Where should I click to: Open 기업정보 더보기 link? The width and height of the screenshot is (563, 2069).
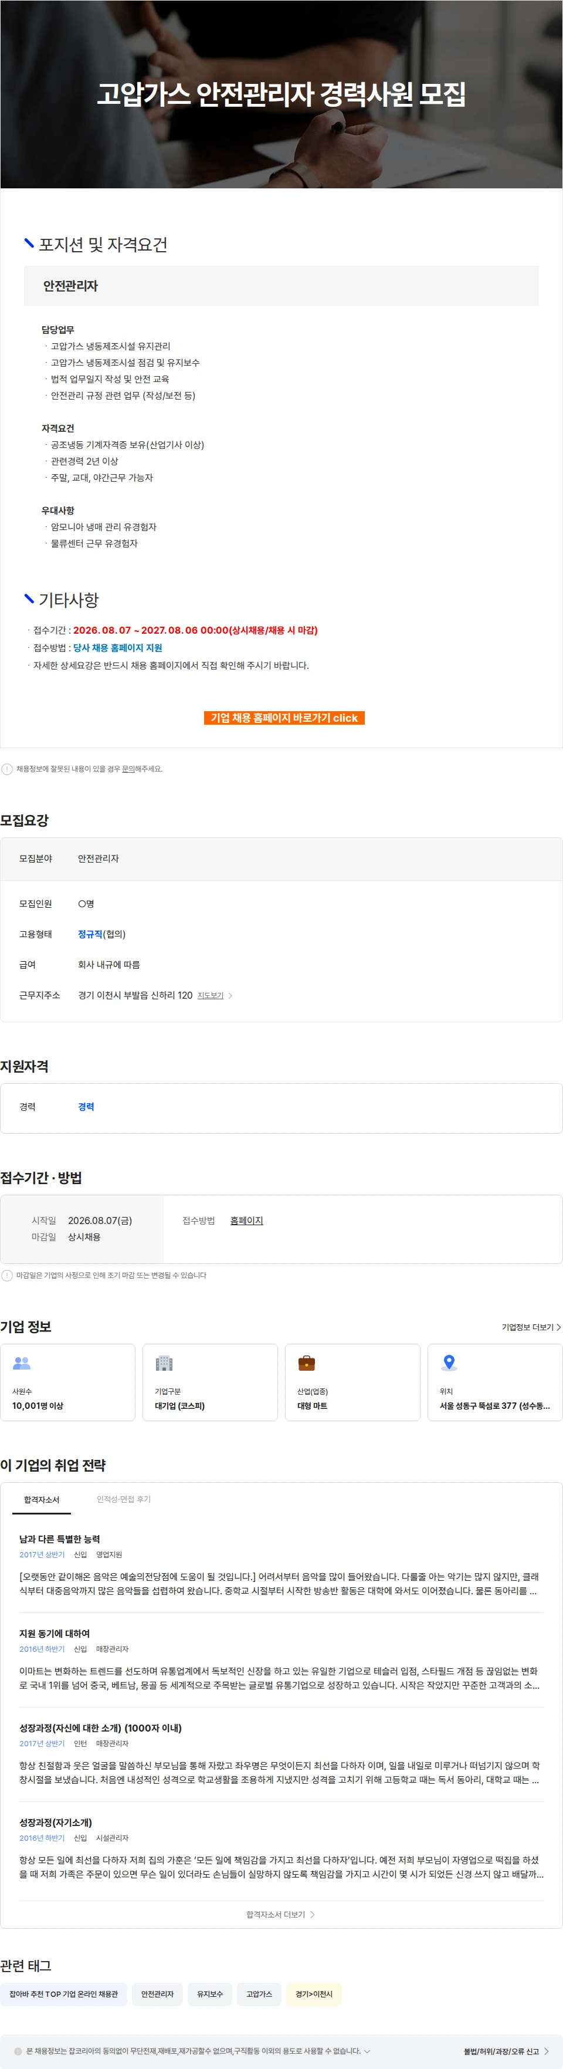tap(528, 1328)
